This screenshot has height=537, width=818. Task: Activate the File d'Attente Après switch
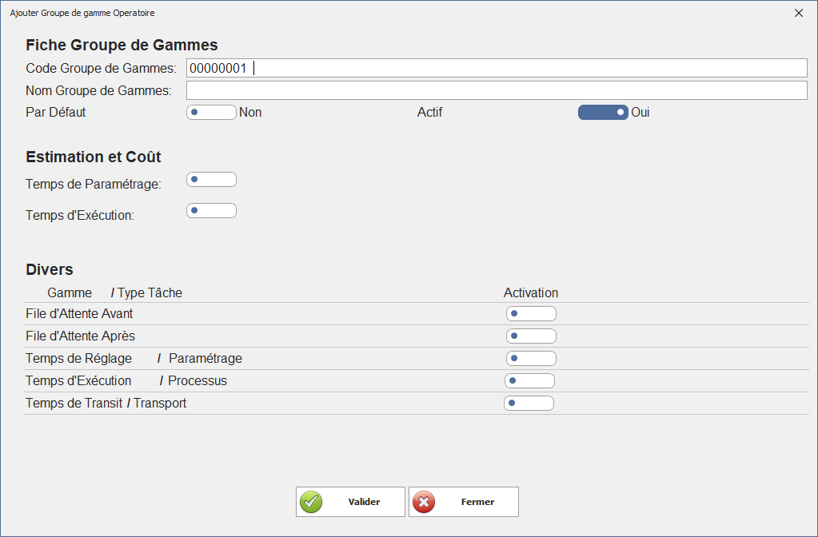[x=531, y=336]
